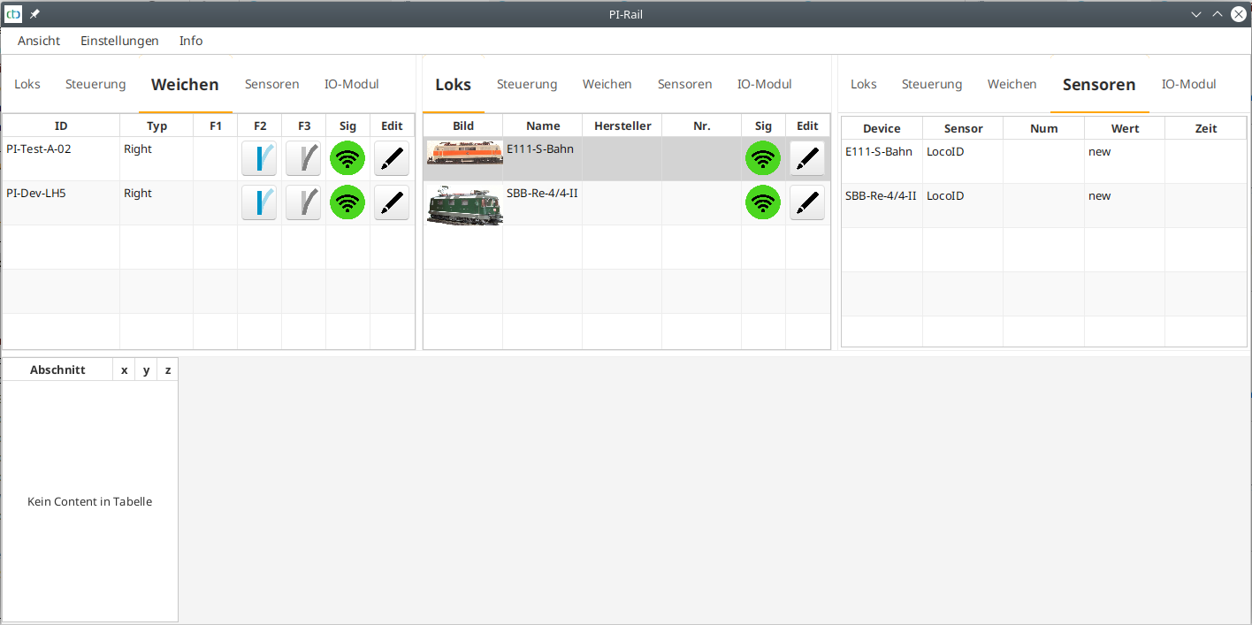This screenshot has height=625, width=1252.
Task: Click green WiFi signal icon for PI-Test-A-02
Action: (x=347, y=158)
